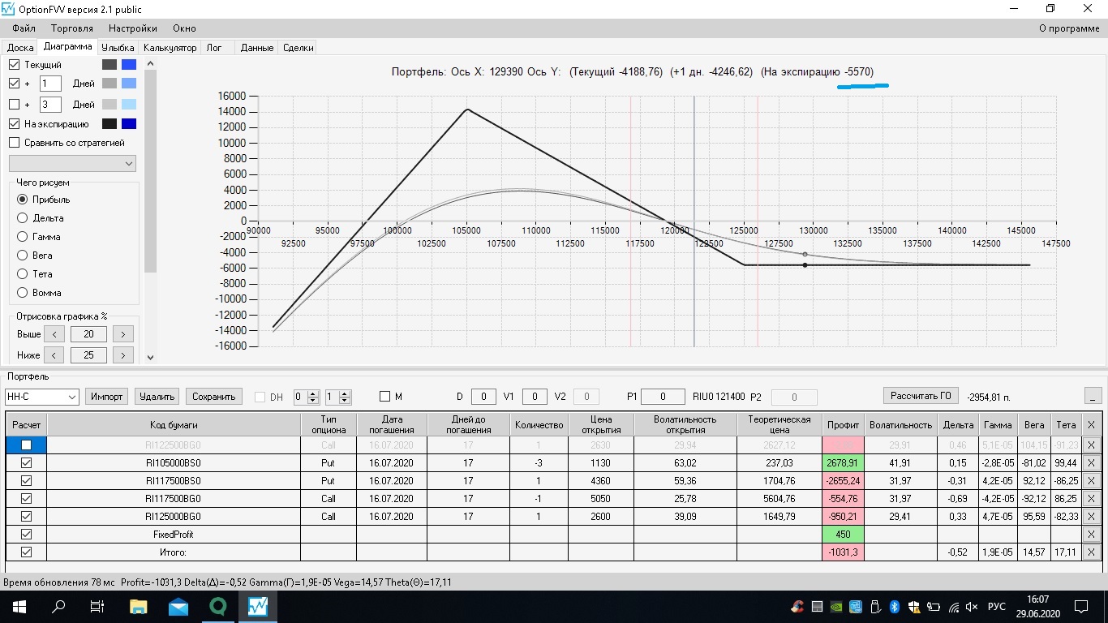Adjust the DH second spinner showing 1
Image resolution: width=1108 pixels, height=623 pixels.
click(x=337, y=397)
